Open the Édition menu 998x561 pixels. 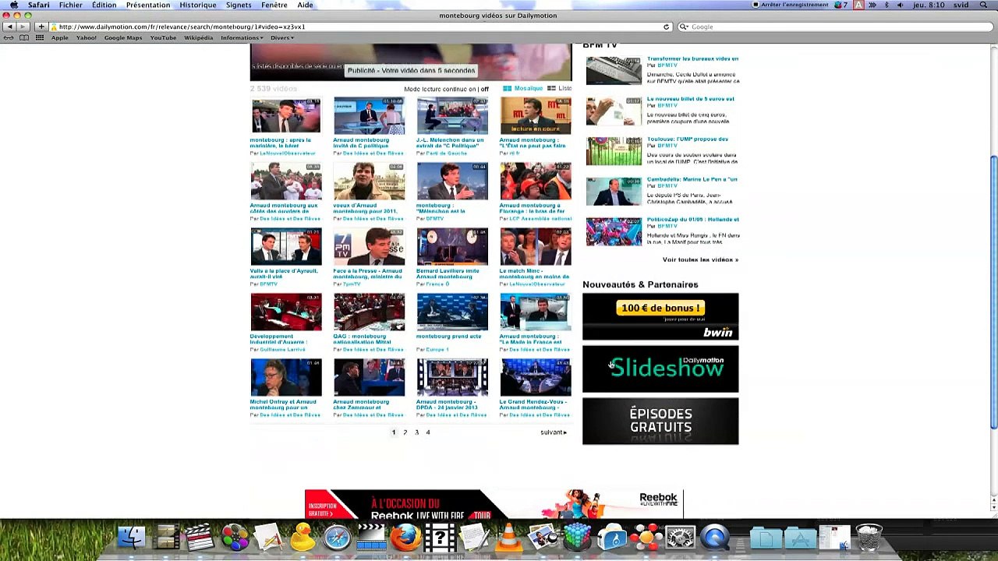(x=104, y=5)
